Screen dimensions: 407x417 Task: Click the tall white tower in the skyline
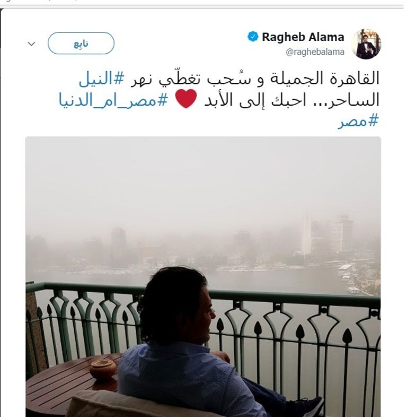pos(306,235)
